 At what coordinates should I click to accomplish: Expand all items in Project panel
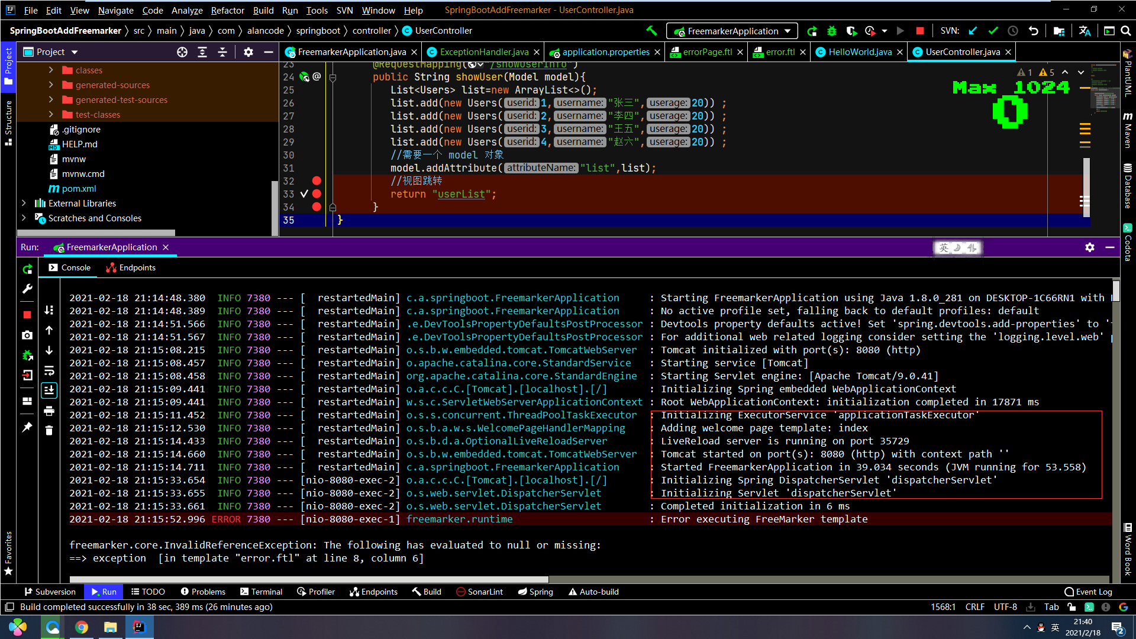tap(202, 52)
